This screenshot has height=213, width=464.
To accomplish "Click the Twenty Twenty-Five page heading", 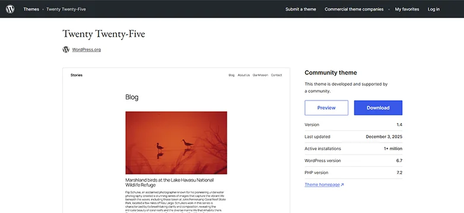I will coord(104,34).
